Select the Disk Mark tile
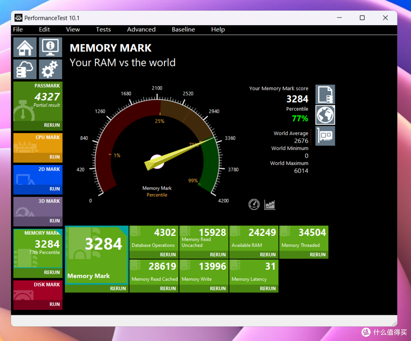The height and width of the screenshot is (341, 411). [x=38, y=290]
